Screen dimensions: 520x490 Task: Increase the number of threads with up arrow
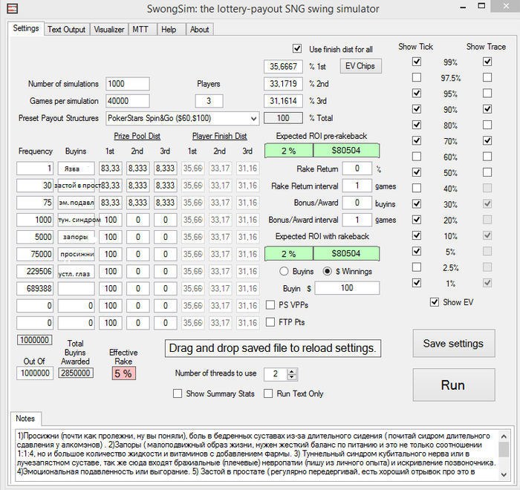(291, 370)
